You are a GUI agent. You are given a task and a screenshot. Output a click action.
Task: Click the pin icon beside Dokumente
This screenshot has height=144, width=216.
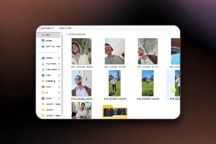tap(59, 70)
